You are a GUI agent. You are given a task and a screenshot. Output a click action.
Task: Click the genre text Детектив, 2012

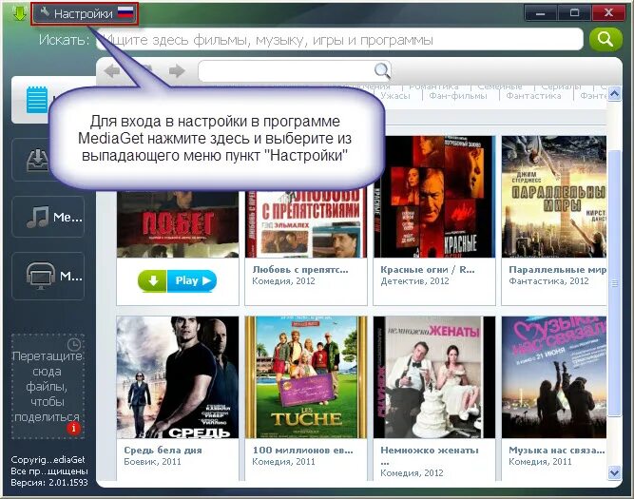[x=414, y=281]
